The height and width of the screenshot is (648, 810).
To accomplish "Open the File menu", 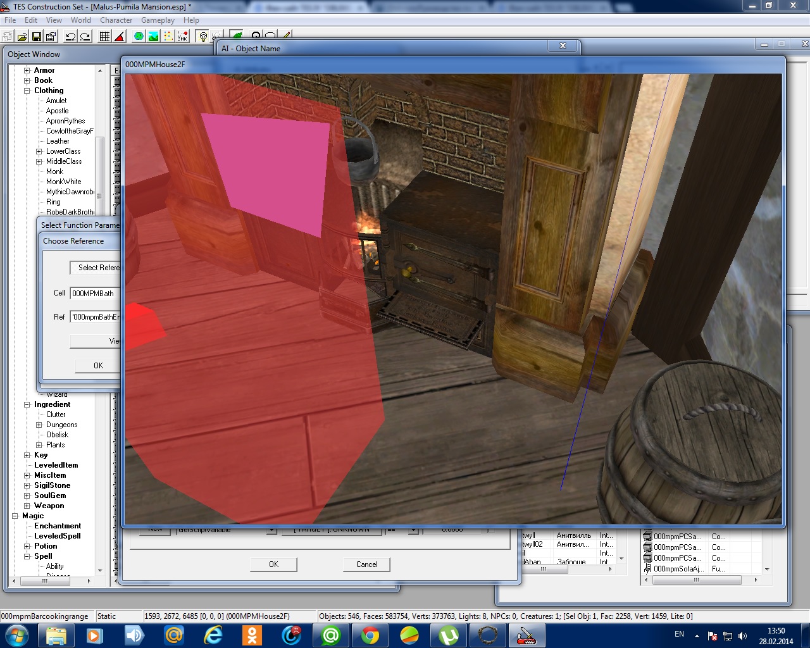I will click(10, 20).
